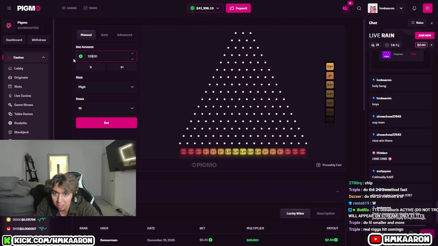Click the Blackjack sidebar icon
Image resolution: width=438 pixels, height=246 pixels.
(10, 132)
